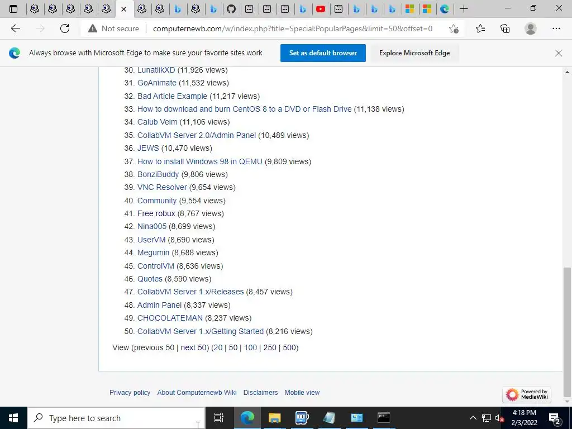This screenshot has height=429, width=572.
Task: Open the taskbar clock and date
Action: (x=525, y=418)
